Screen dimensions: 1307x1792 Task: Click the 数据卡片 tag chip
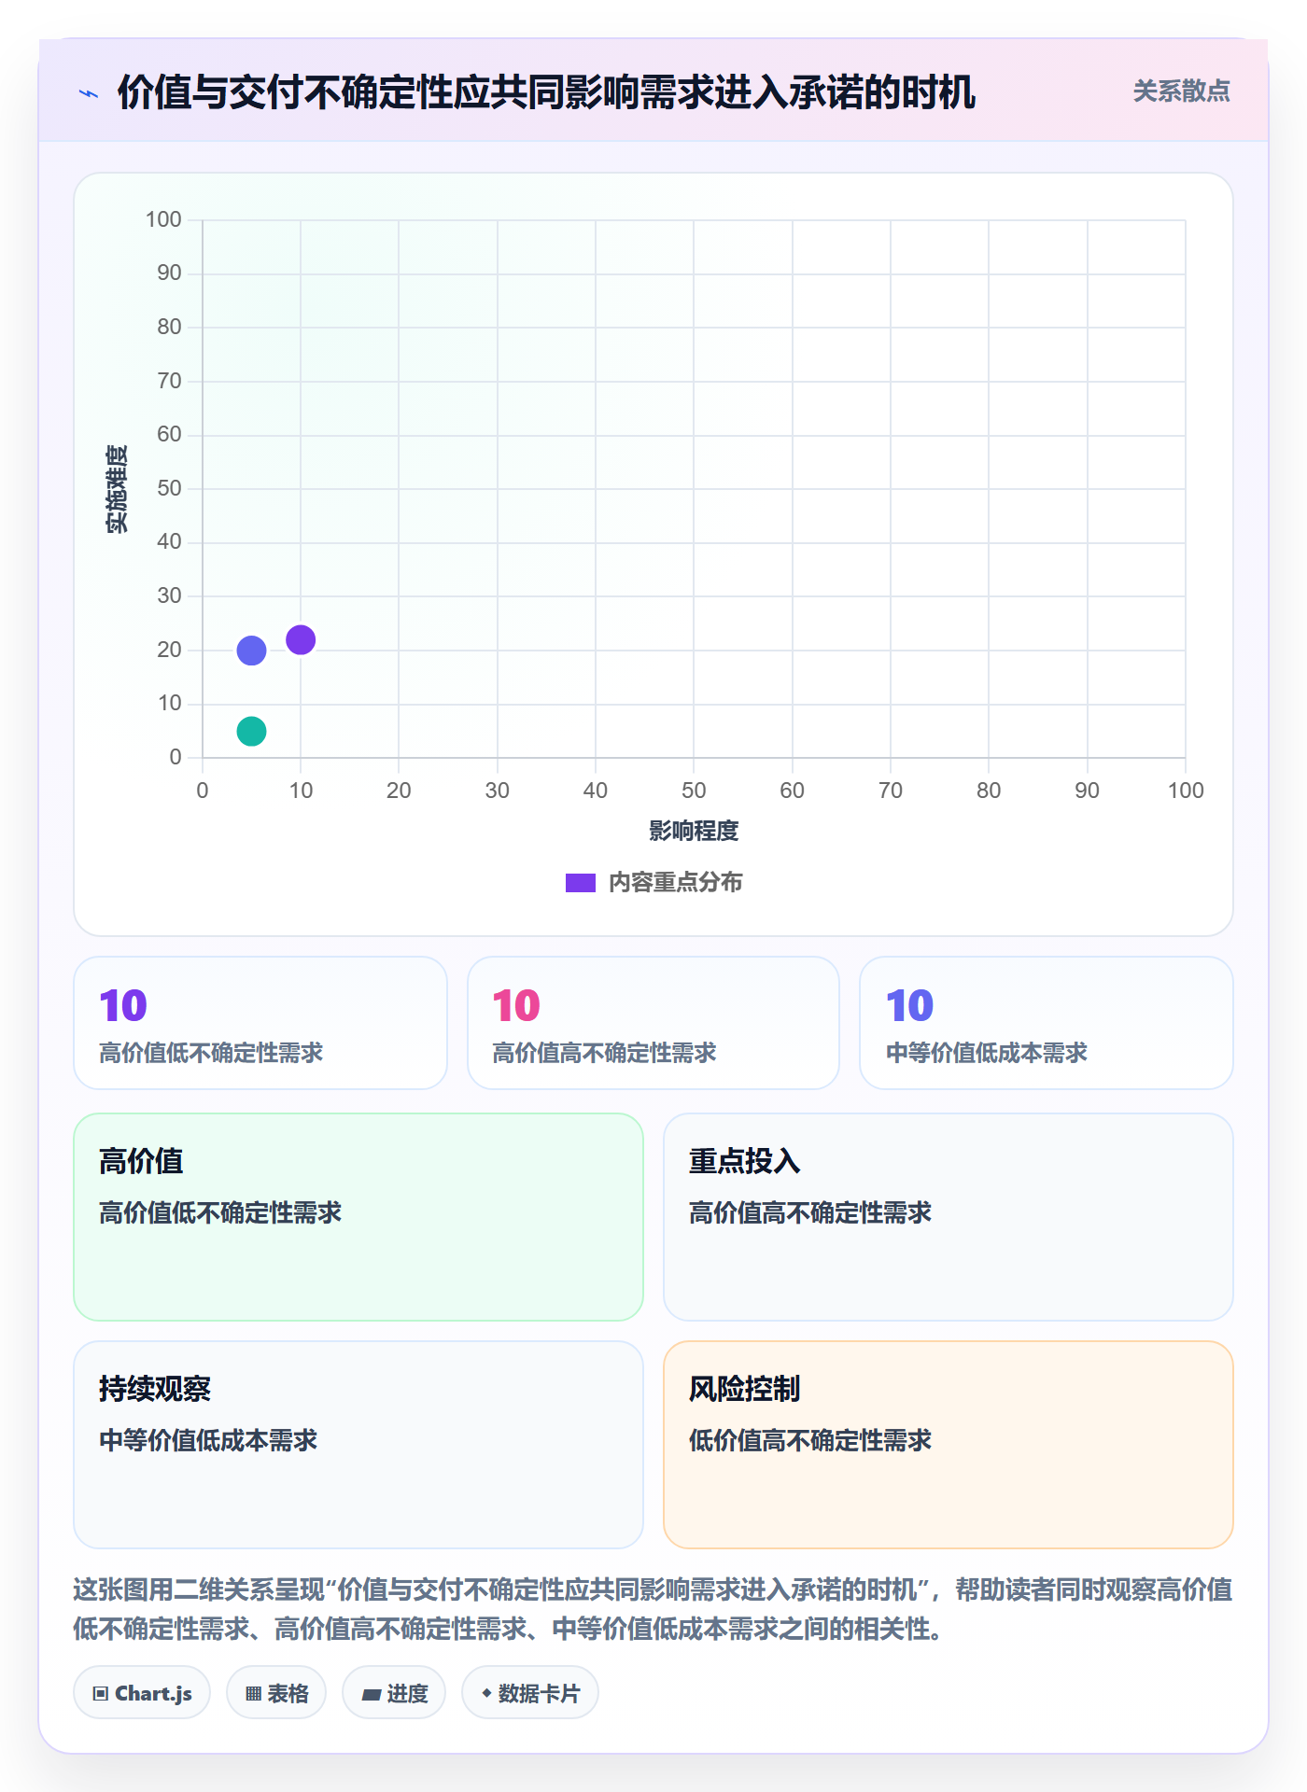tap(530, 1693)
